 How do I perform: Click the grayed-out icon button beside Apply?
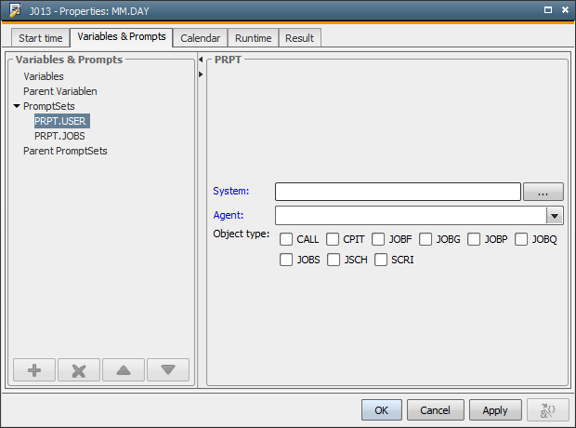547,409
